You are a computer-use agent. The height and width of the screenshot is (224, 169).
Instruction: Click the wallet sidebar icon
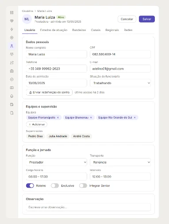(x=12, y=104)
